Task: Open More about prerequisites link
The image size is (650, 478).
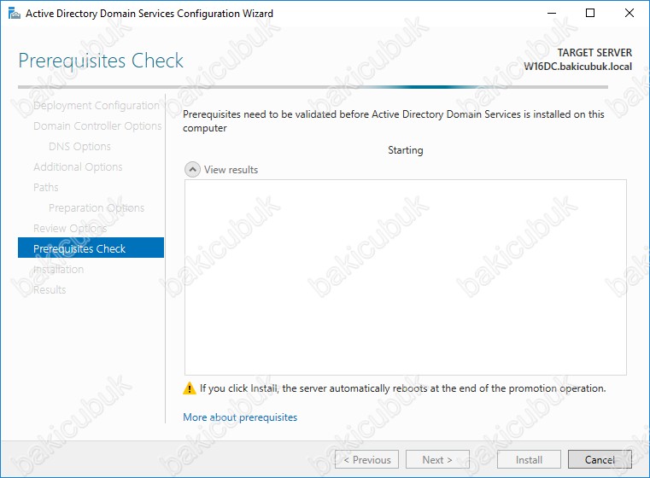Action: coord(240,417)
